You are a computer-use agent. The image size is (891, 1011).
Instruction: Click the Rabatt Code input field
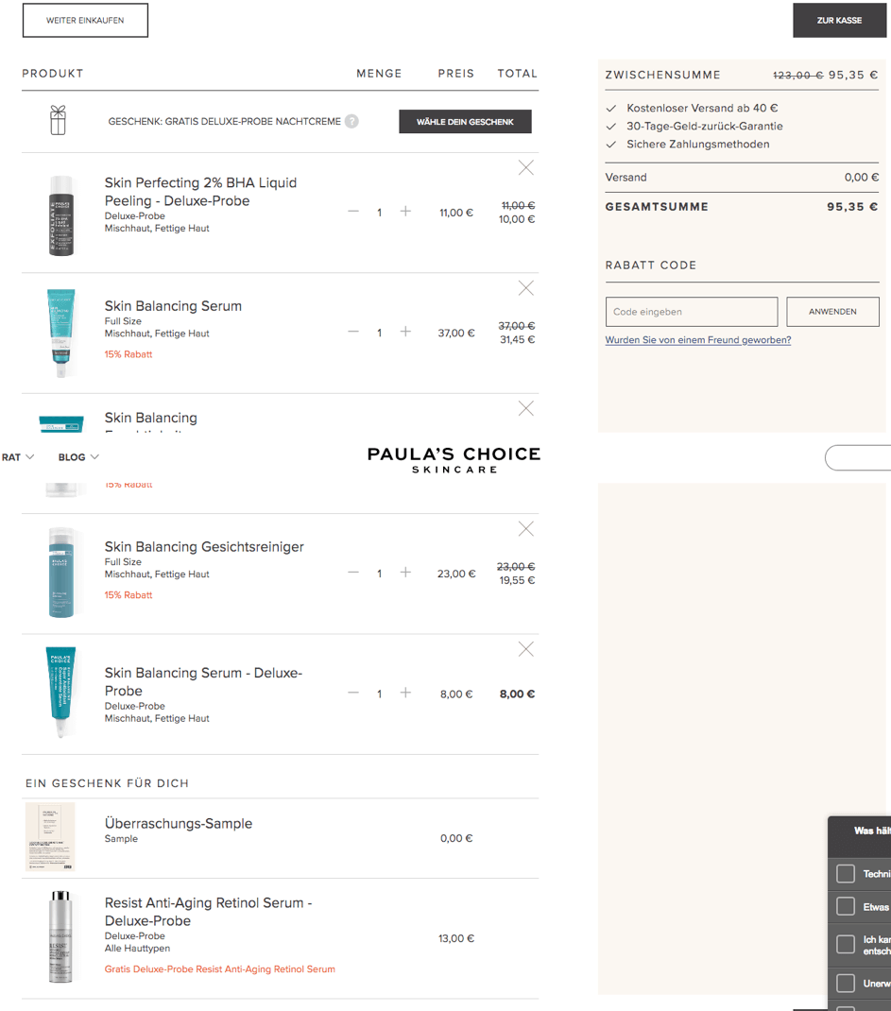tap(691, 312)
